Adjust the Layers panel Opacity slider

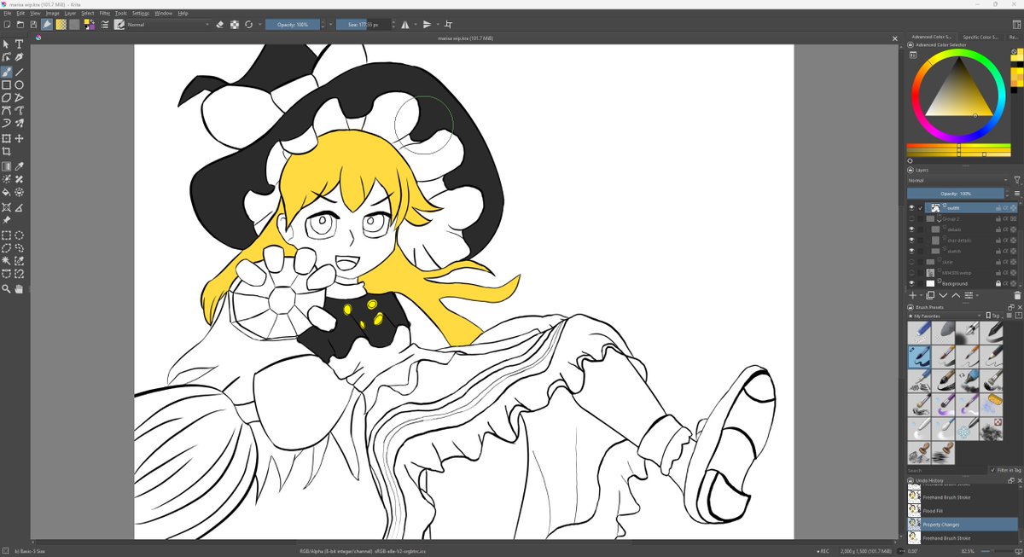click(x=956, y=194)
